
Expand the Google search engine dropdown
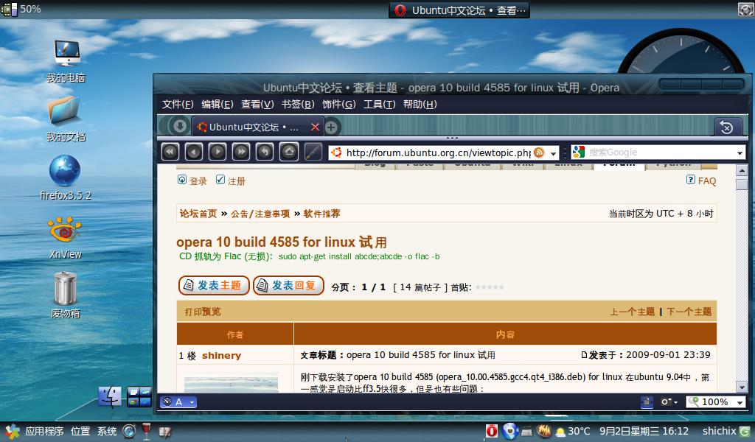click(740, 153)
